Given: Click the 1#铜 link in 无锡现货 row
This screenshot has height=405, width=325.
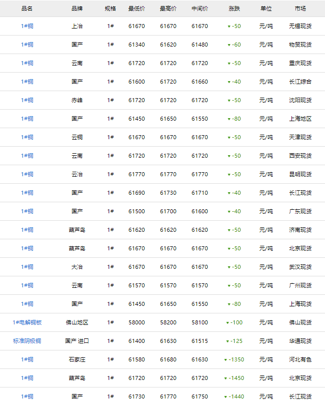Looking at the screenshot, I should tap(27, 26).
